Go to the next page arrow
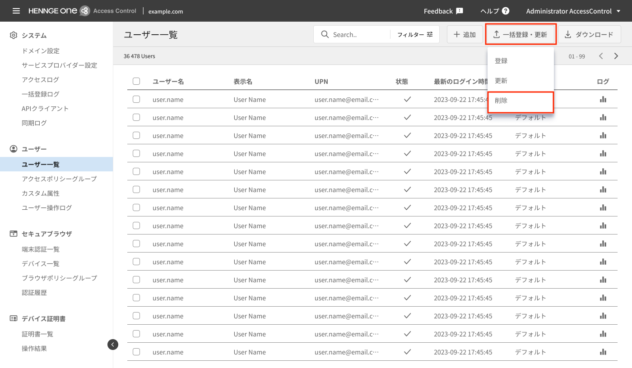Image resolution: width=632 pixels, height=368 pixels. tap(616, 56)
